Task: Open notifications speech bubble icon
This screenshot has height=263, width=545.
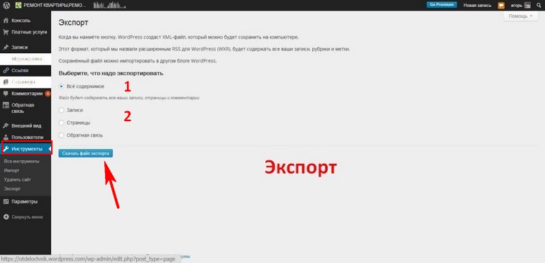Action: pos(501,6)
